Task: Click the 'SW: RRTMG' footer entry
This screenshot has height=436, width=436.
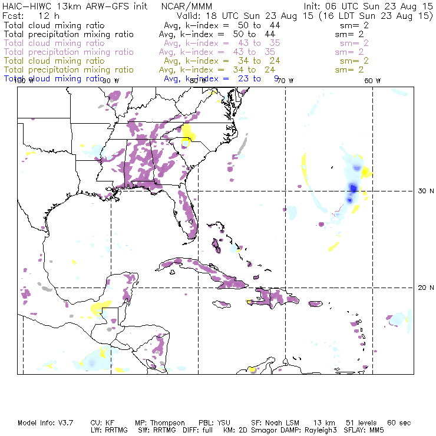Action: click(x=157, y=430)
